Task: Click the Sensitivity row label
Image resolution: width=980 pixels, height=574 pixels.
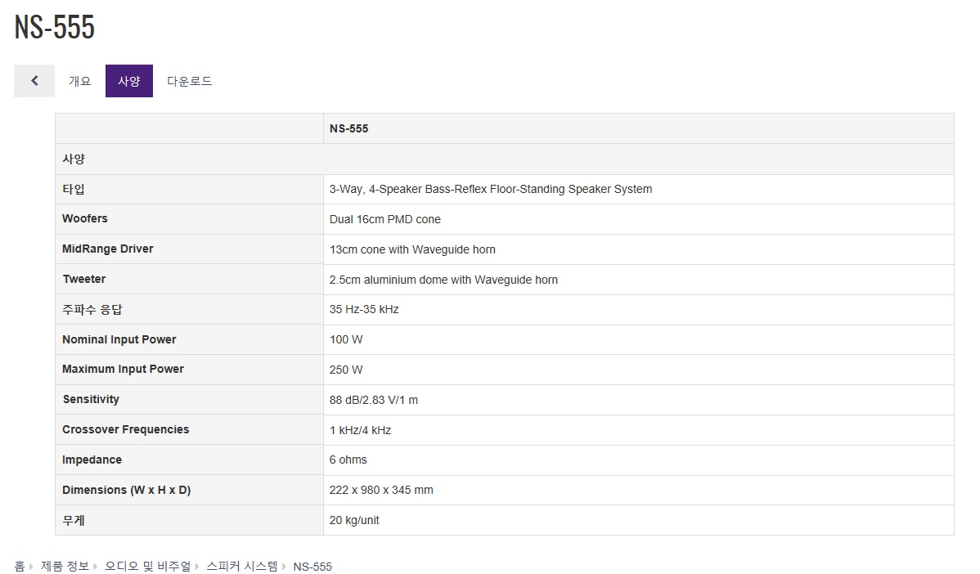Action: [x=91, y=400]
